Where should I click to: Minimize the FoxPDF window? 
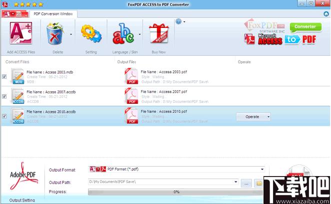[302, 3]
